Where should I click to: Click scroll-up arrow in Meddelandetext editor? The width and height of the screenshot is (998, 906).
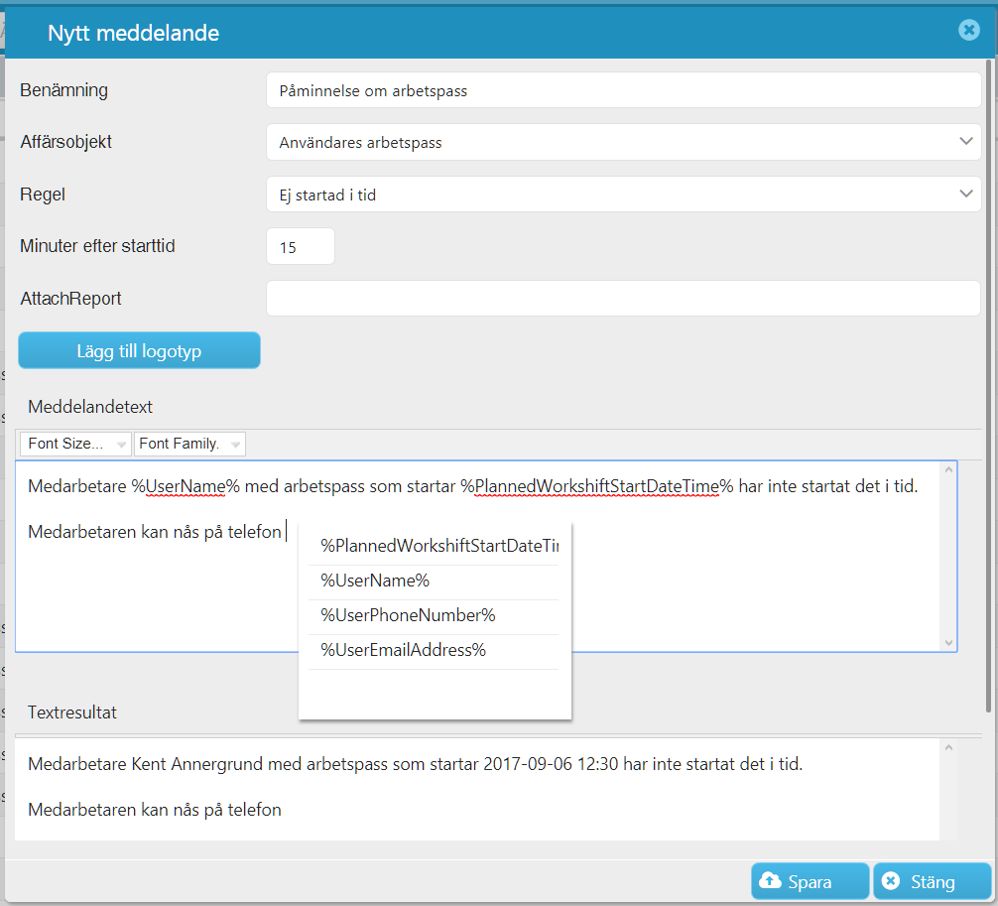948,470
